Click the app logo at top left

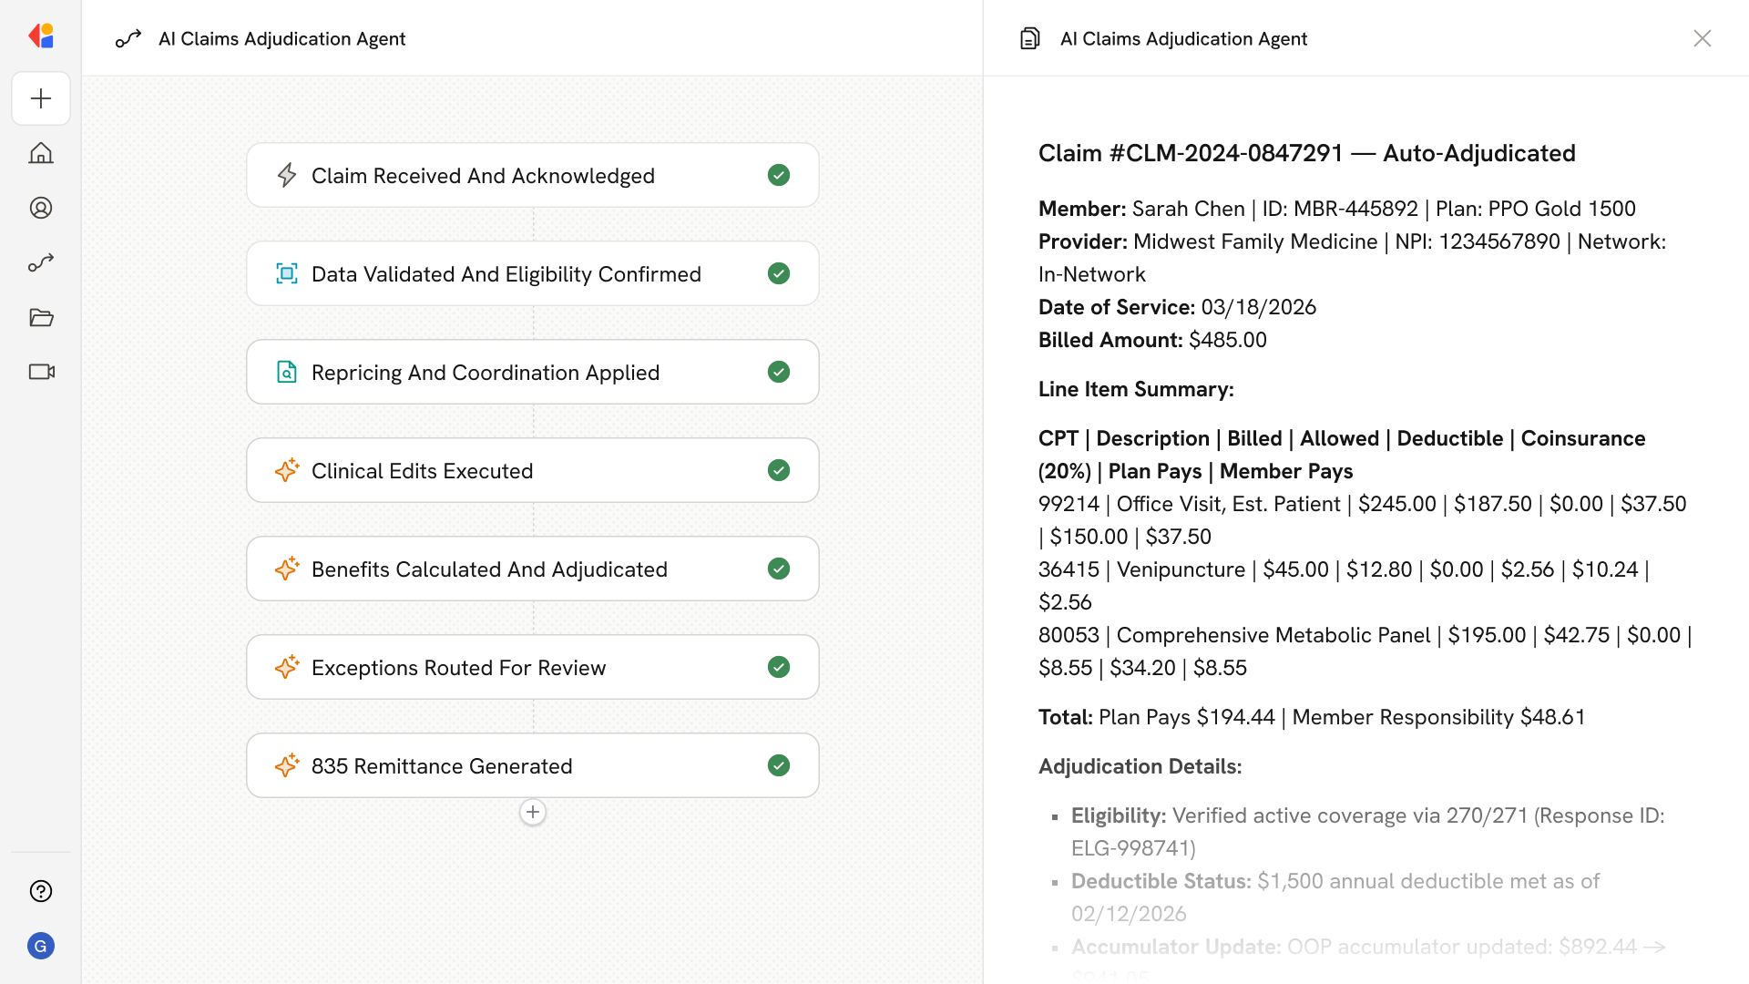pyautogui.click(x=41, y=36)
